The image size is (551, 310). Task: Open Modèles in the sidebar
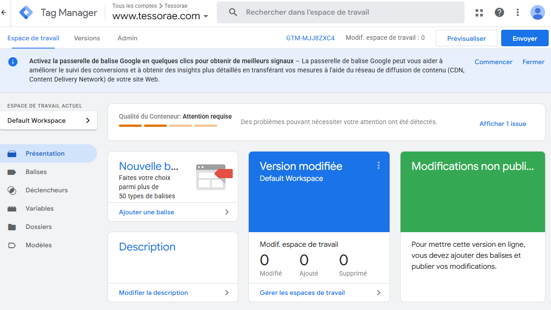[x=48, y=245]
